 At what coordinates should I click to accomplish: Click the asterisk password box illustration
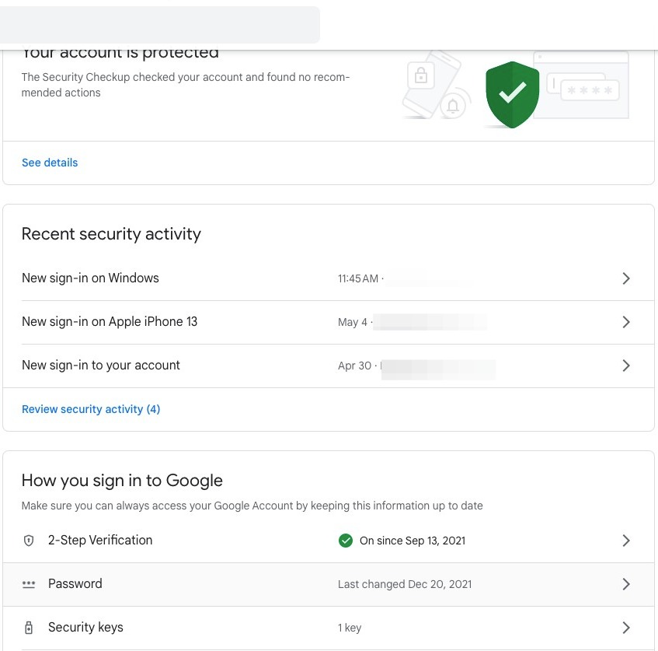590,91
